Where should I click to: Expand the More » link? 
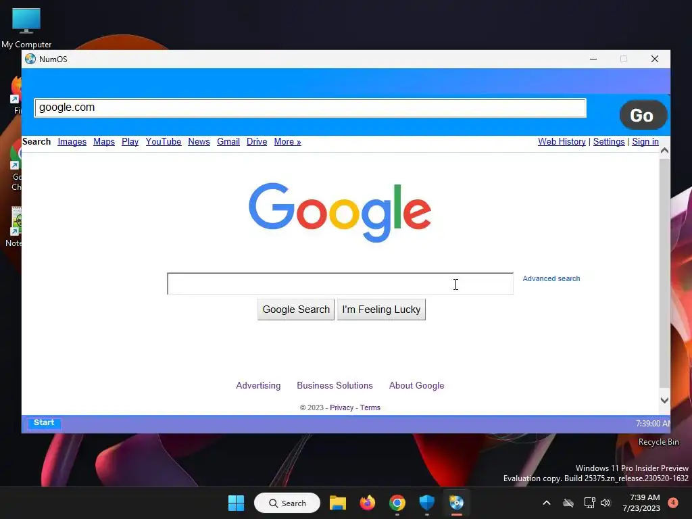287,142
